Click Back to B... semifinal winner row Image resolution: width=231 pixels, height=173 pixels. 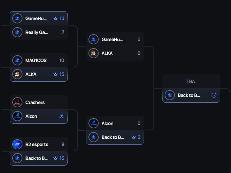(115, 137)
